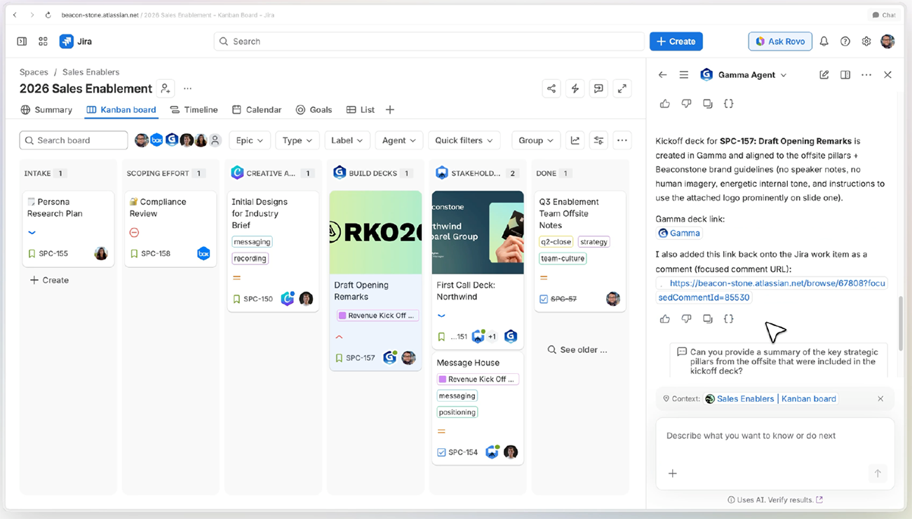The width and height of the screenshot is (912, 519).
Task: Open the board more options ellipsis
Action: [x=622, y=140]
